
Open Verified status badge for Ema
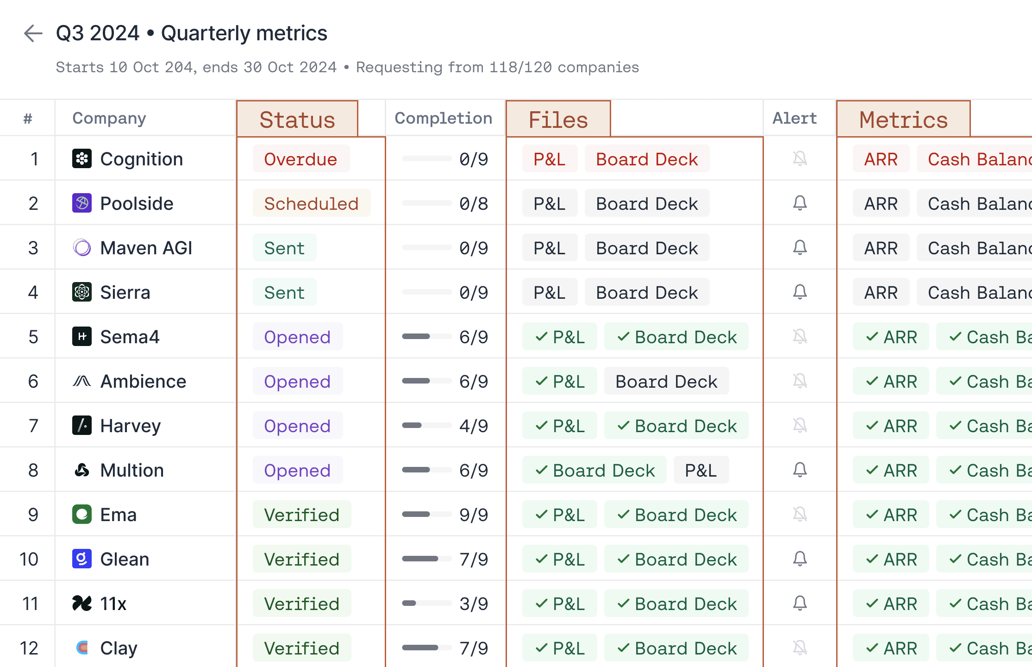point(301,515)
